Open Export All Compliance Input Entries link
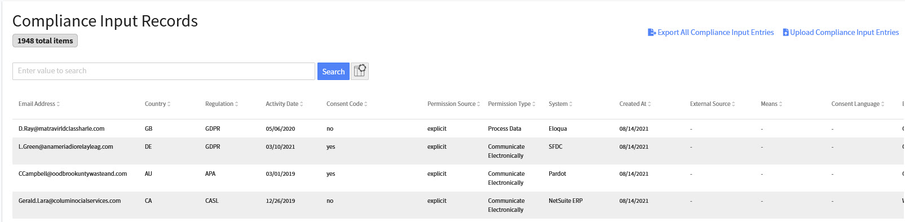The width and height of the screenshot is (905, 222). pos(716,33)
